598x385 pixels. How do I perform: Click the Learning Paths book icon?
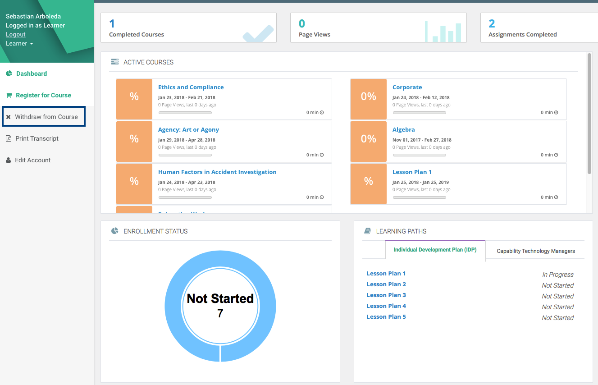coord(367,231)
